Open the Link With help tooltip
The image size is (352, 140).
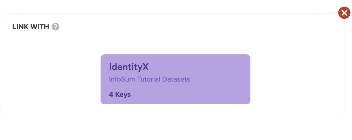55,27
